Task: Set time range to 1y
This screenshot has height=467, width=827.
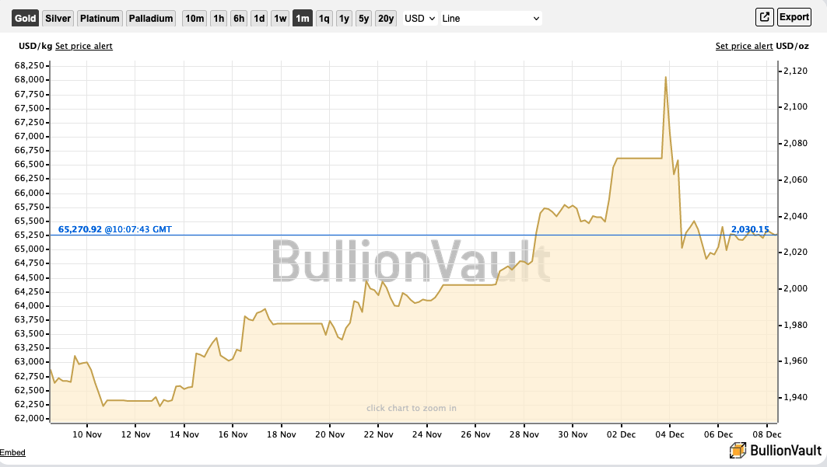Action: (x=344, y=19)
